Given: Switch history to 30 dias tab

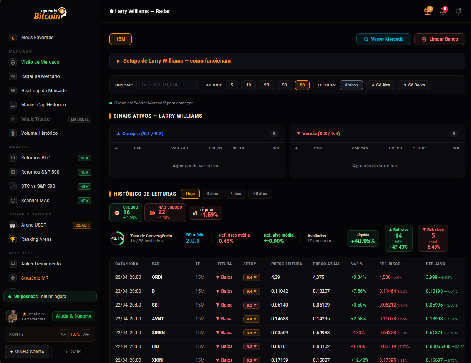Looking at the screenshot, I should pyautogui.click(x=260, y=194).
